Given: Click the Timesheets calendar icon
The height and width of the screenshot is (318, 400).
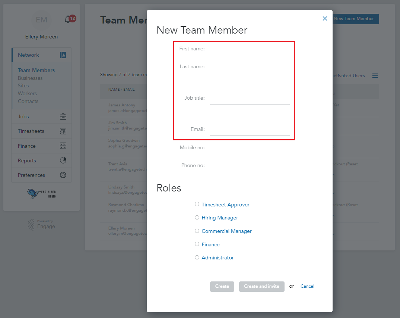Looking at the screenshot, I should pyautogui.click(x=63, y=131).
